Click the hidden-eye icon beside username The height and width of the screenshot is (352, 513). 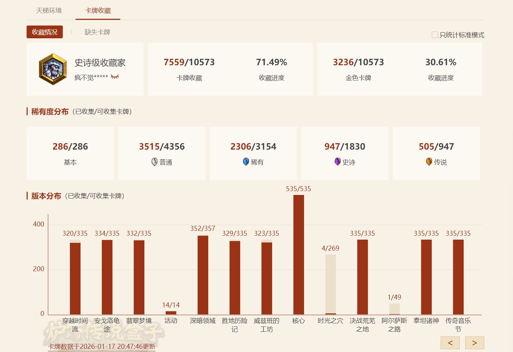tap(115, 77)
